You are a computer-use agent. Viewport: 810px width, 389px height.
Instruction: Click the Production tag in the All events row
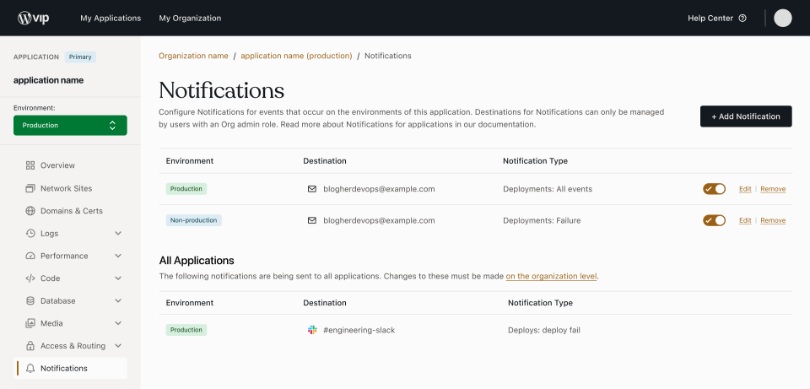[x=186, y=189]
